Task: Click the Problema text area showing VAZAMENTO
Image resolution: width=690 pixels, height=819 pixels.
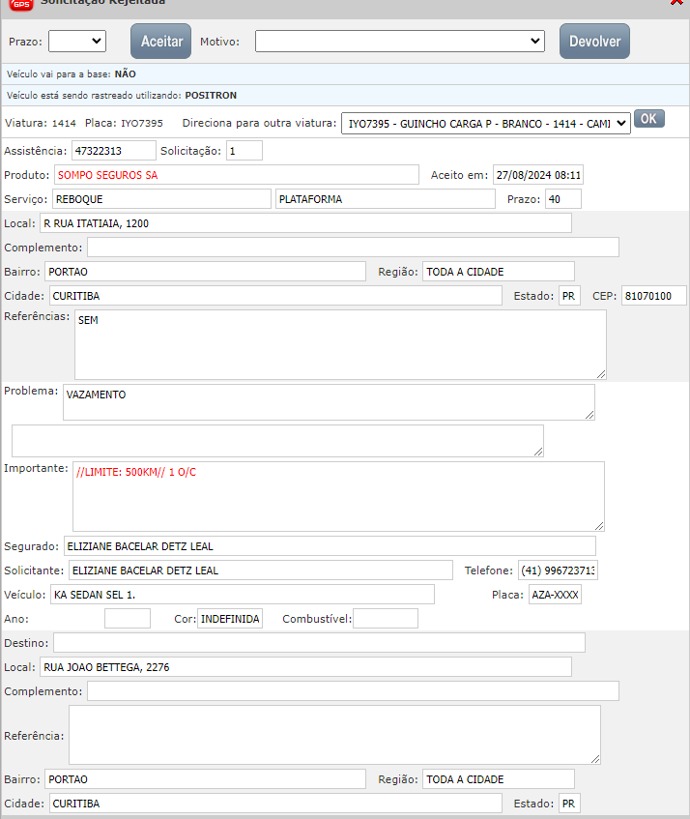Action: [x=329, y=402]
